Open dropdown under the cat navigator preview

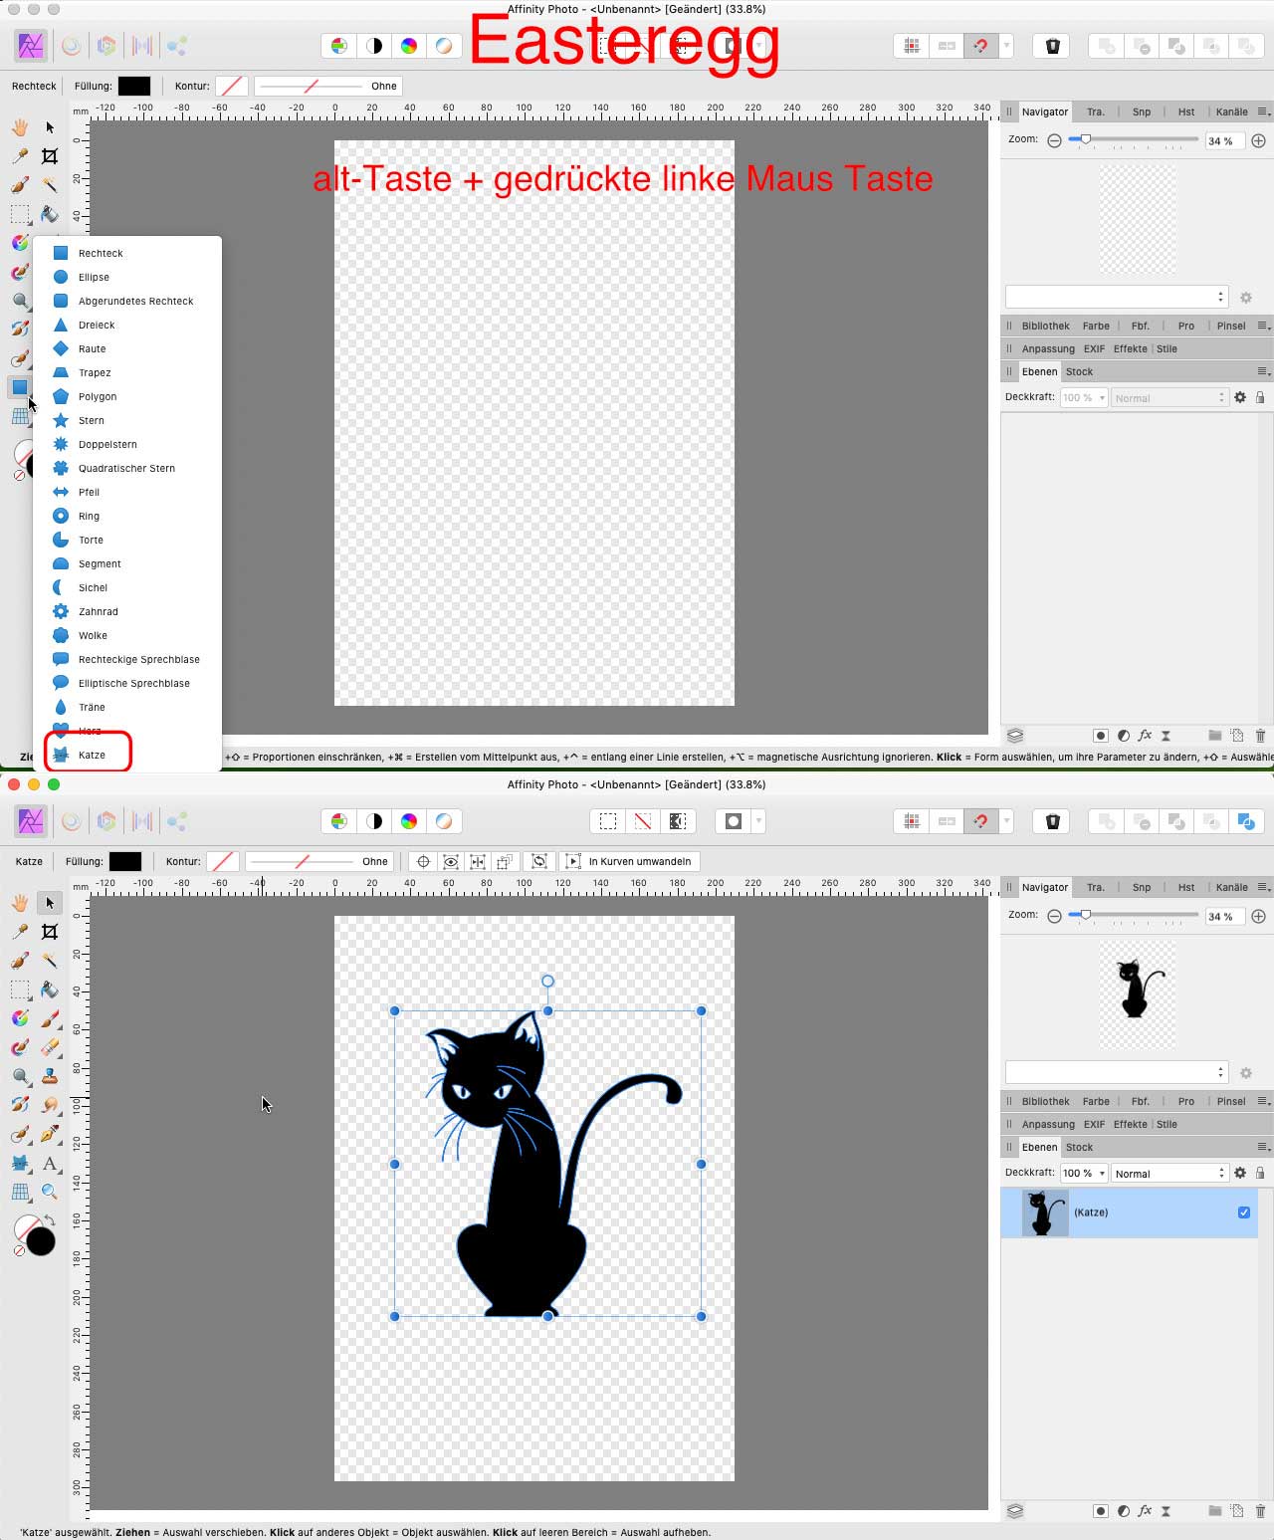pyautogui.click(x=1116, y=1072)
